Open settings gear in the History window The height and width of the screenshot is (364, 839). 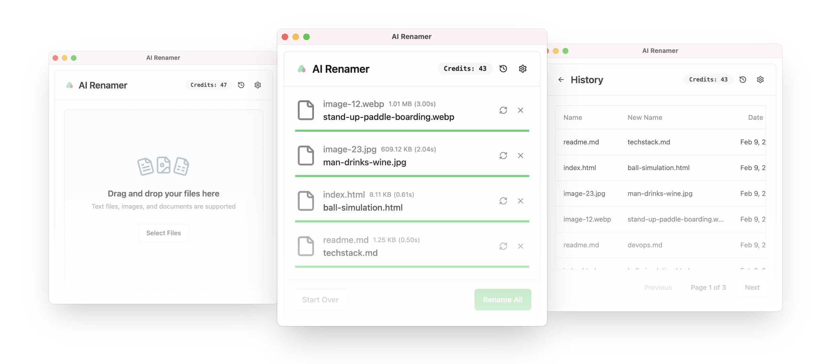[760, 80]
